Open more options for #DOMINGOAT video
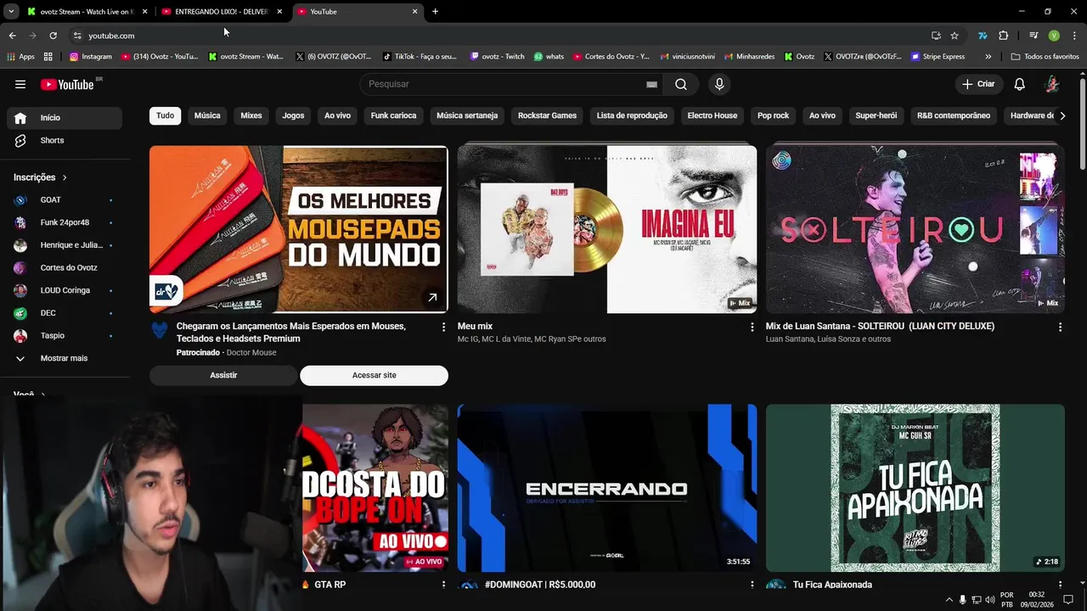1087x611 pixels. tap(752, 585)
